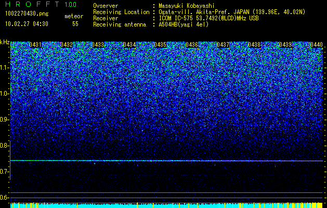Click the 0436 time marker
The width and height of the screenshot is (327, 208).
[x=192, y=45]
